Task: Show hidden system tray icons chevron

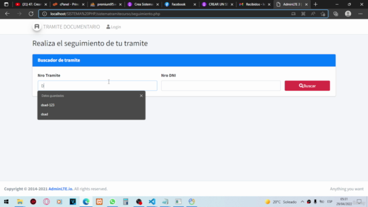Action: pos(302,202)
